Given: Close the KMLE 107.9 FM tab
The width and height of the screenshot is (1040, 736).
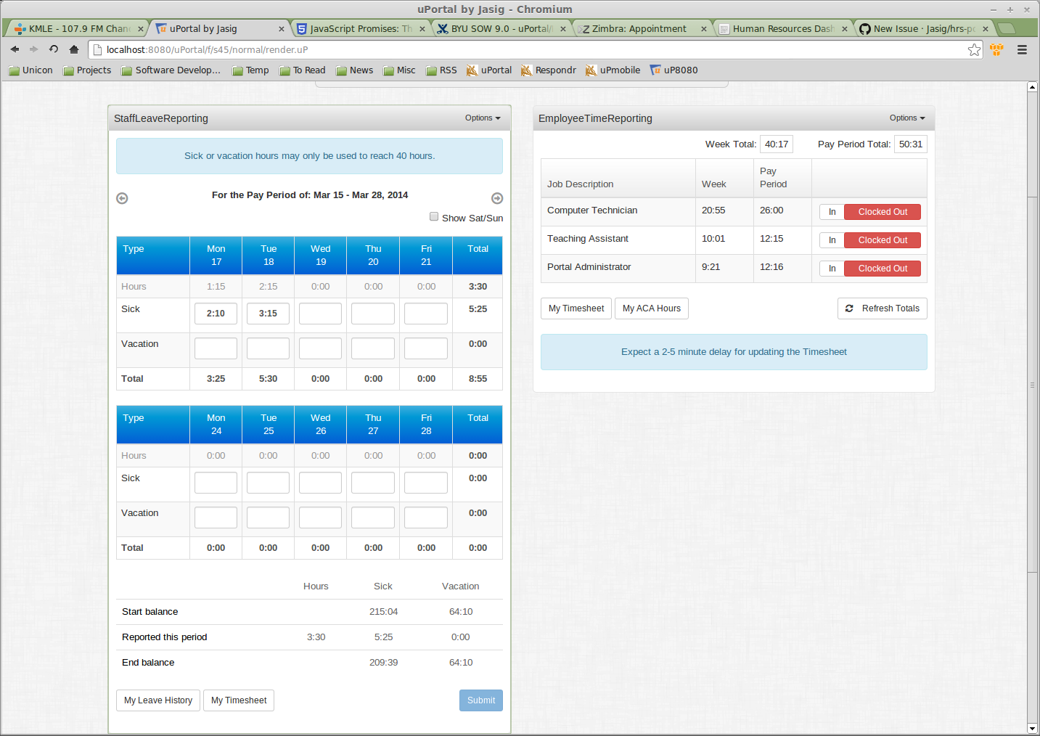Looking at the screenshot, I should (141, 29).
